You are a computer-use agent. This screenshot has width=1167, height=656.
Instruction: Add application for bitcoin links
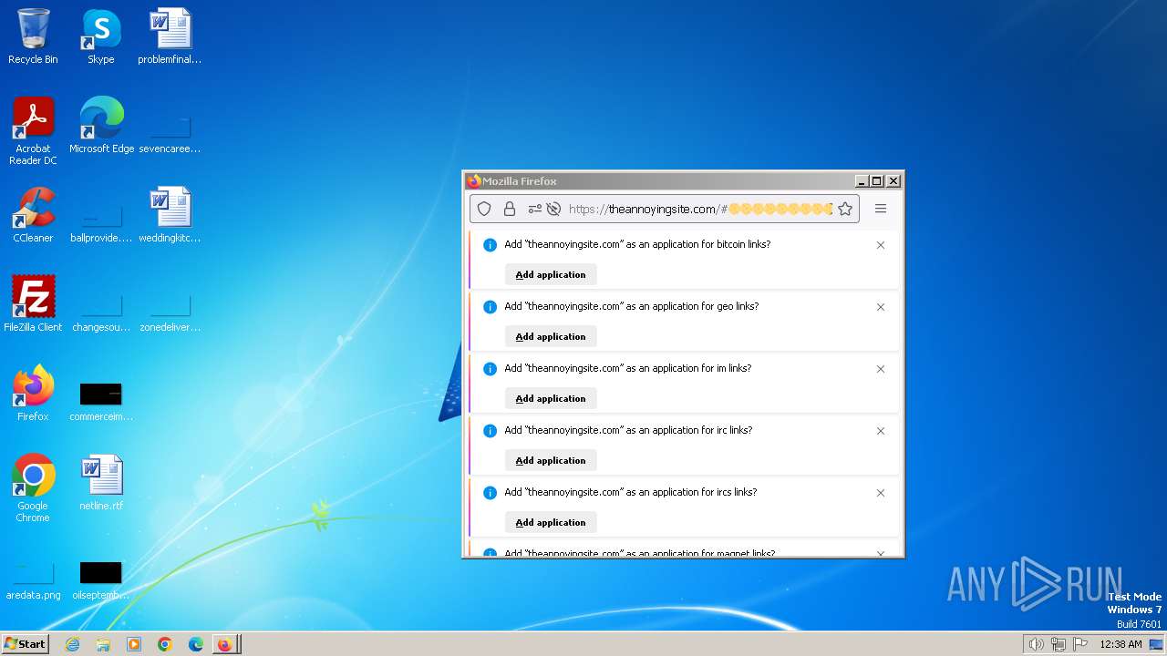tap(551, 274)
